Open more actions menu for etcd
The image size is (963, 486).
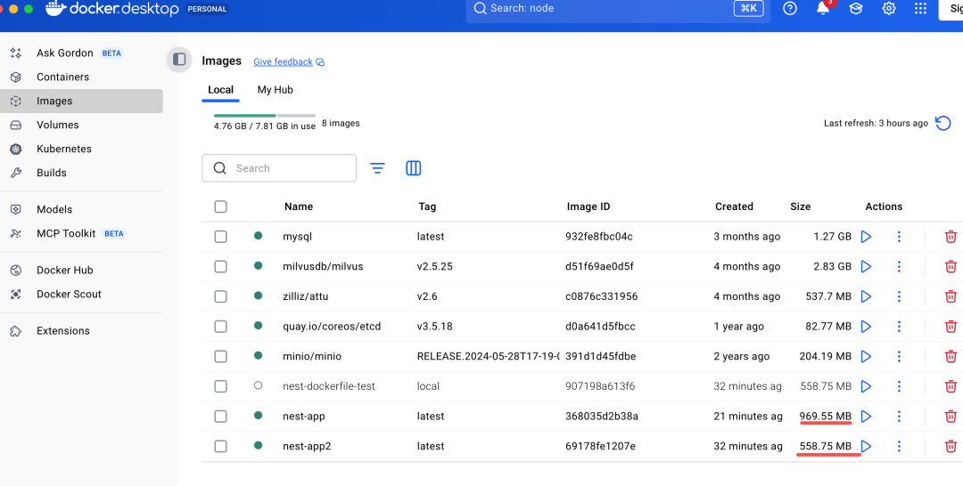click(x=899, y=327)
